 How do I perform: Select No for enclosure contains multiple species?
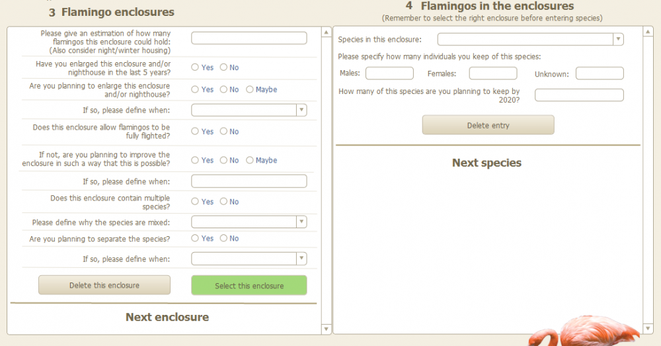click(223, 201)
